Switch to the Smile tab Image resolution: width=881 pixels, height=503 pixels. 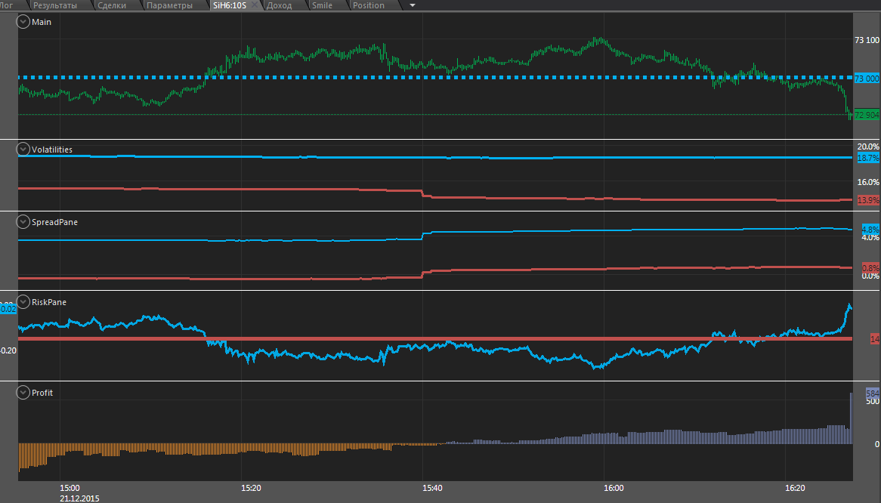[x=322, y=5]
